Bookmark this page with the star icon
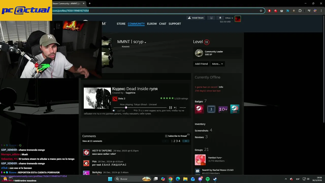 (x=261, y=11)
